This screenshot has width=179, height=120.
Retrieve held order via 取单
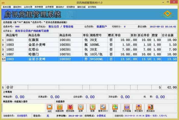[x=93, y=108]
